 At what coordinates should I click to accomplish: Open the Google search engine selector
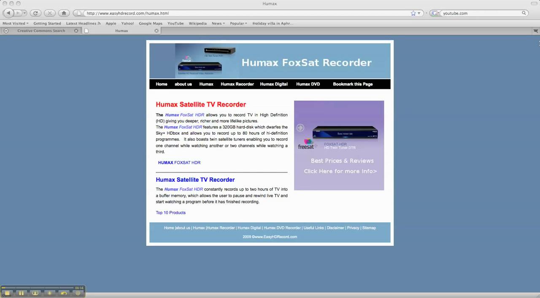(x=435, y=13)
